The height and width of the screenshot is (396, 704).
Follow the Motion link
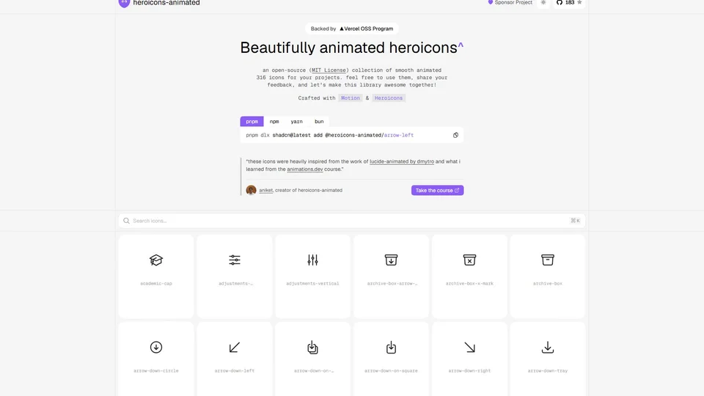pos(351,98)
